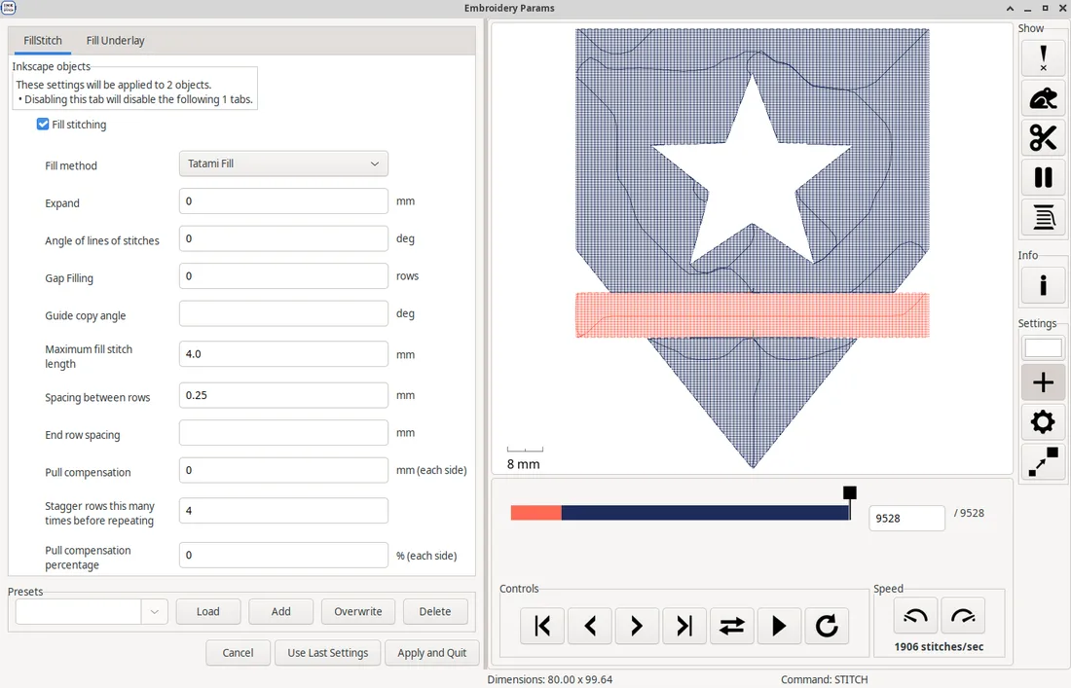Open the Fill method dropdown
Image resolution: width=1071 pixels, height=688 pixels.
click(x=283, y=163)
